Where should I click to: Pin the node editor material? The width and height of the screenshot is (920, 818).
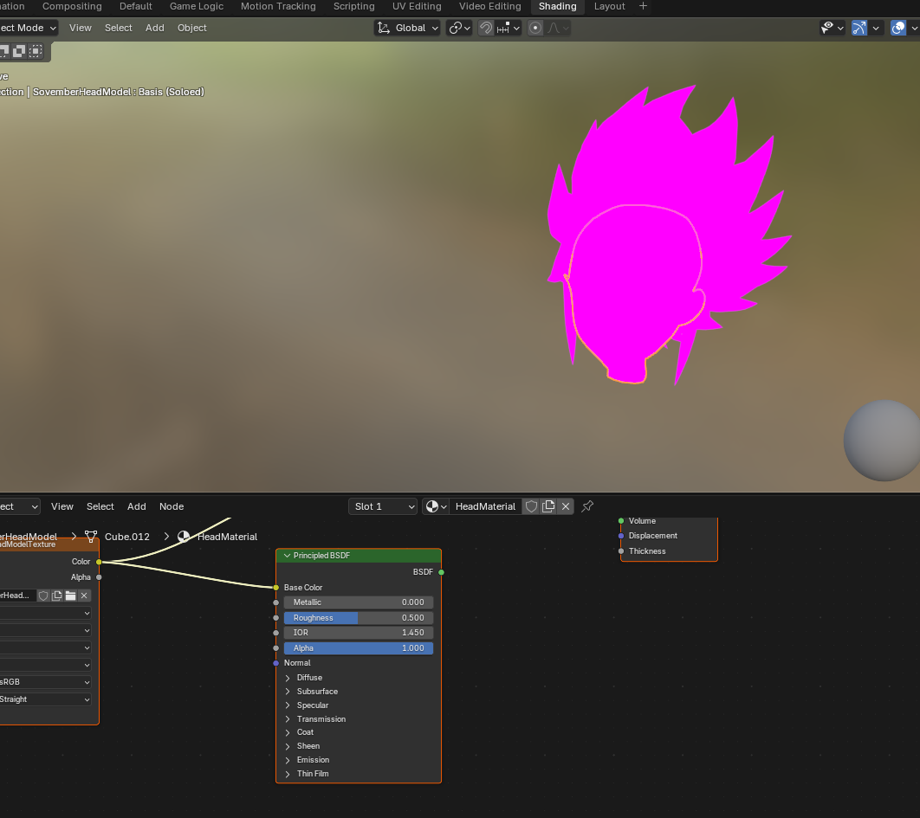(x=587, y=506)
